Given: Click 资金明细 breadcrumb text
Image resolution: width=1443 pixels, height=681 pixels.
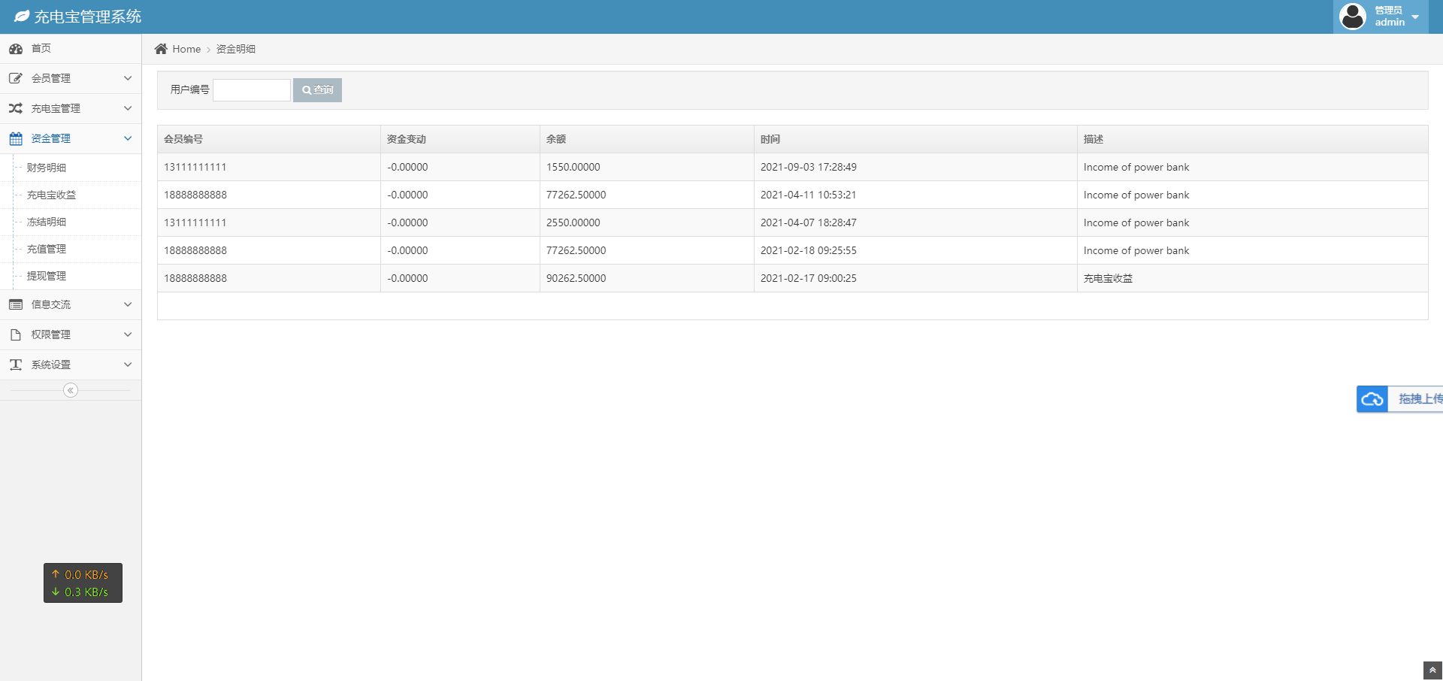Looking at the screenshot, I should pyautogui.click(x=236, y=49).
